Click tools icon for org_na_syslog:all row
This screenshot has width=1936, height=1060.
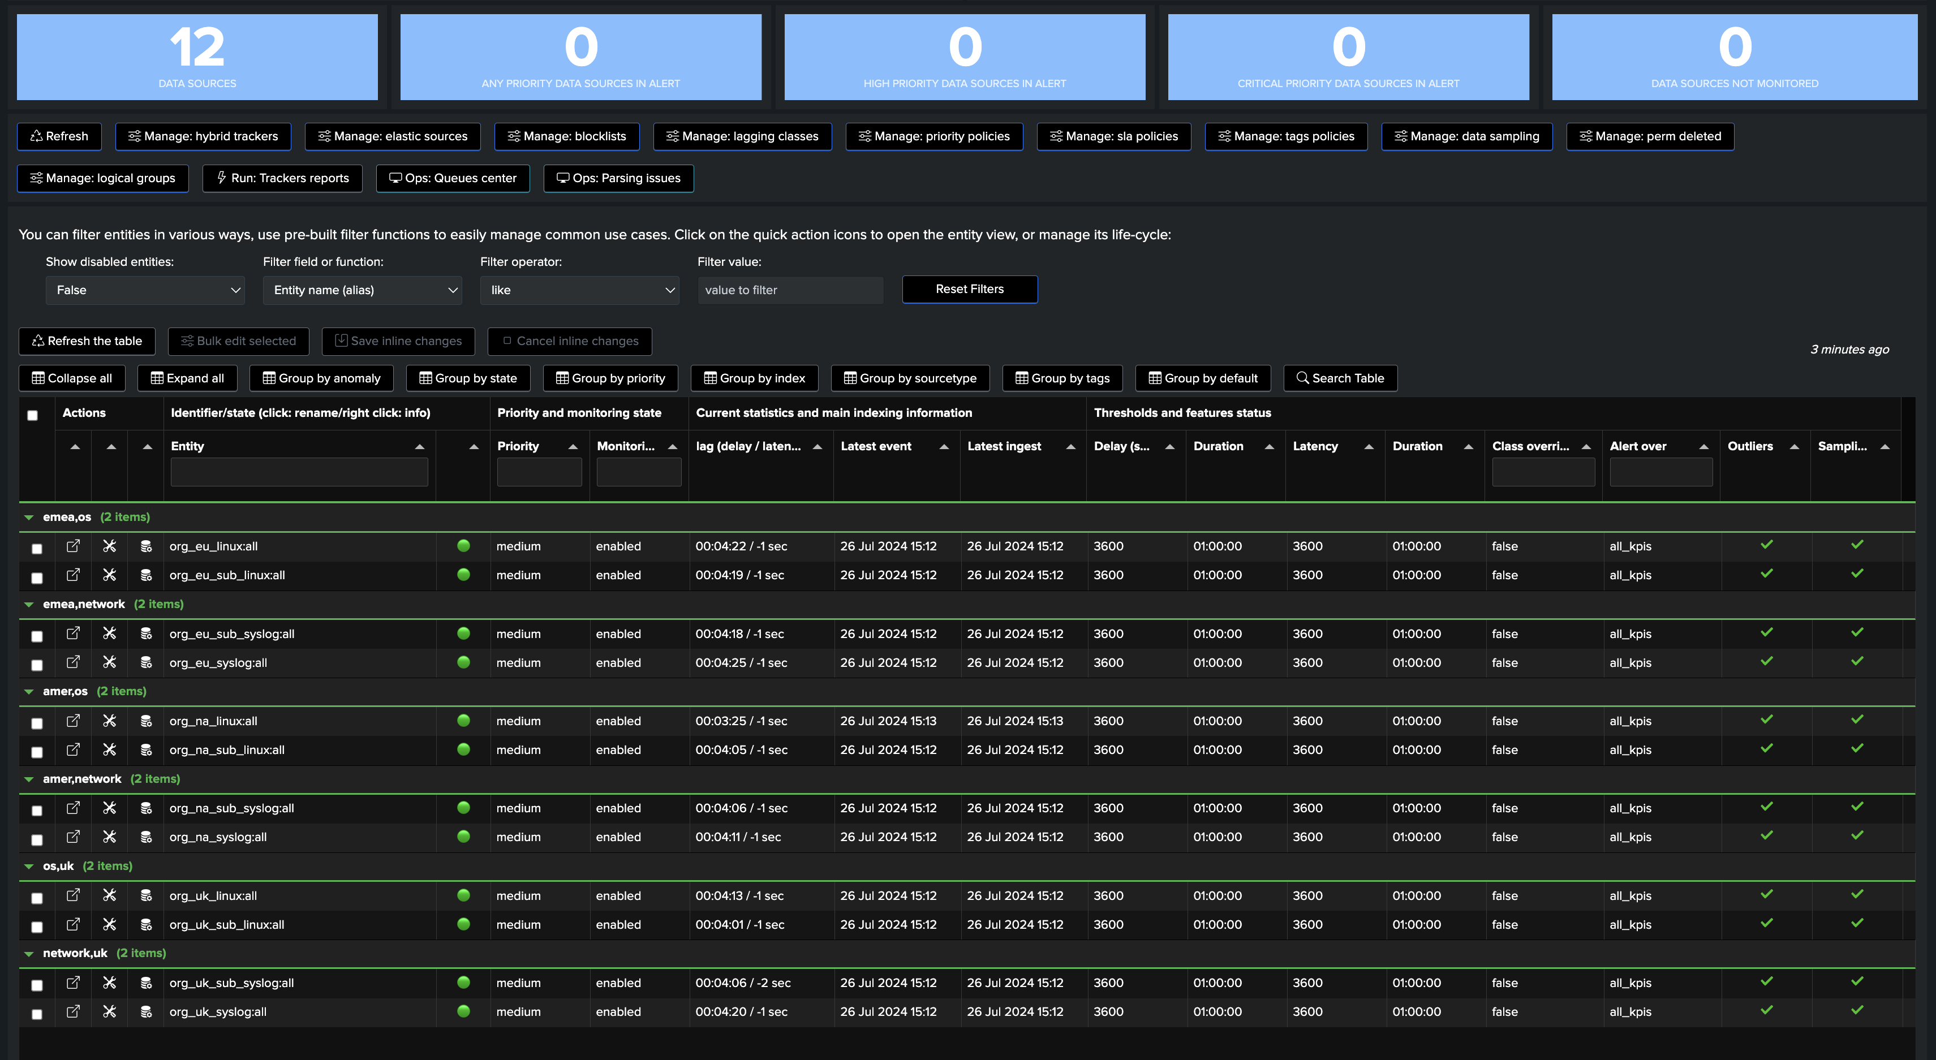110,836
